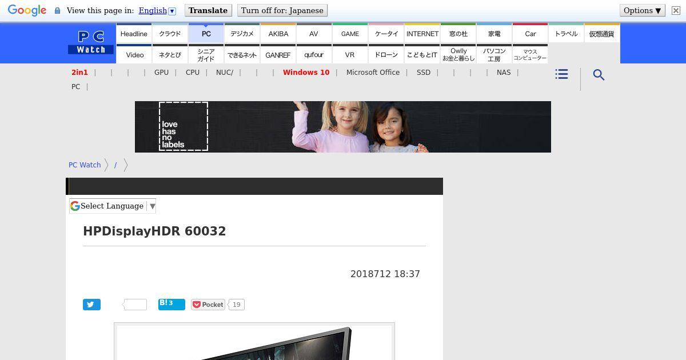This screenshot has width=686, height=360.
Task: Click the NAS topic link
Action: 504,73
